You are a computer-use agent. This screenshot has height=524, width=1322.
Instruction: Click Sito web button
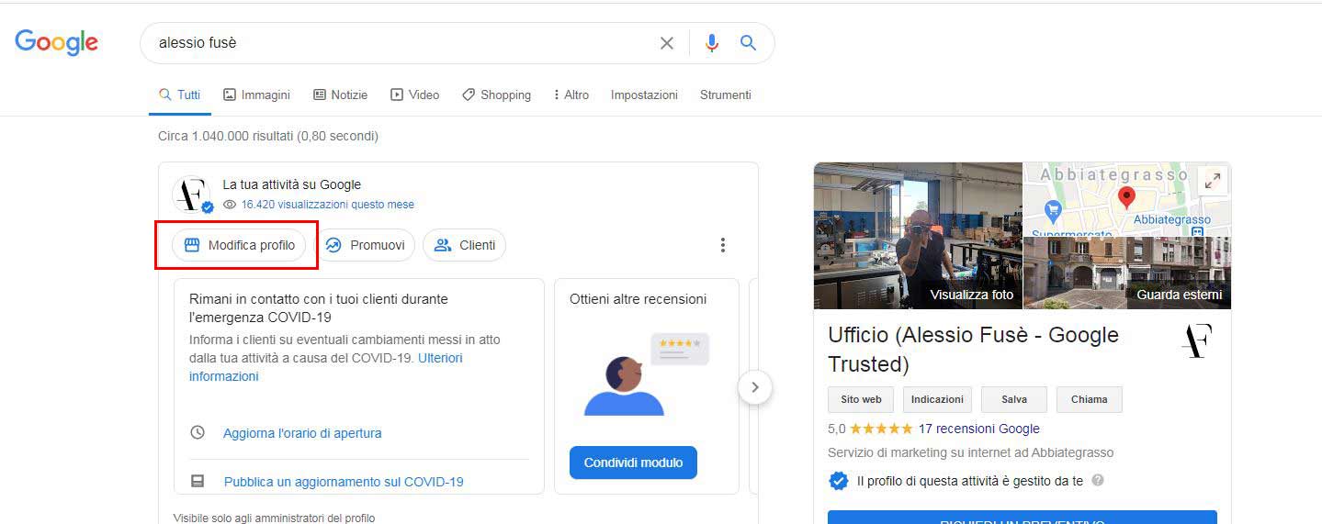point(861,399)
